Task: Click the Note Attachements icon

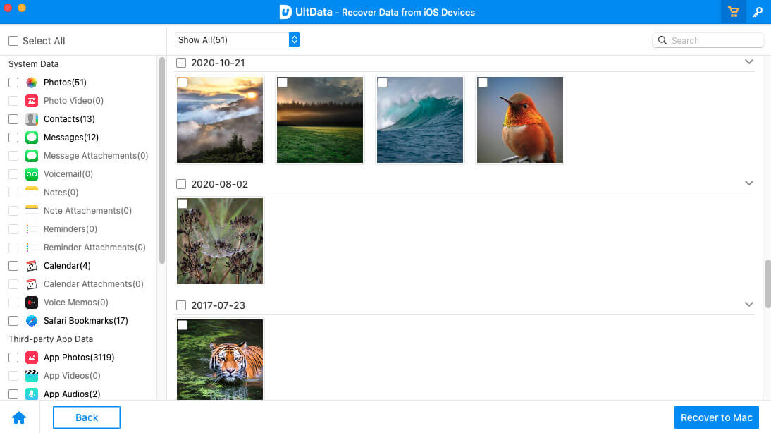Action: 32,211
